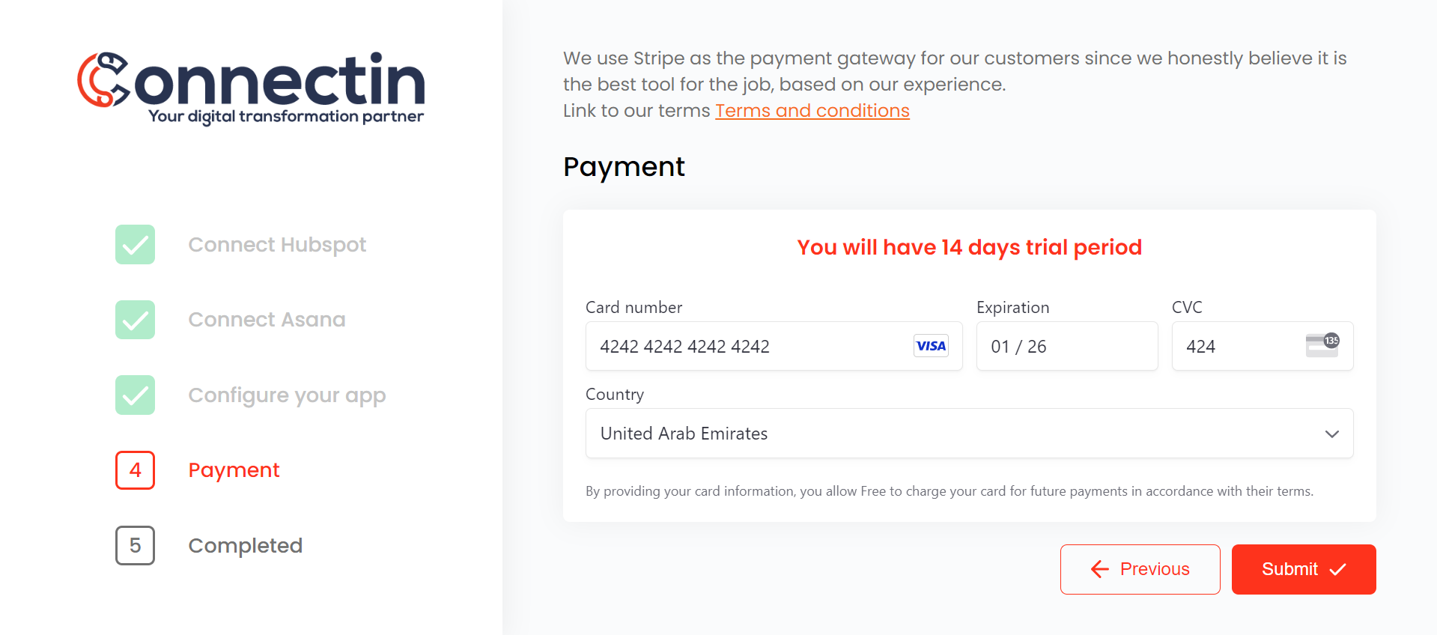Go back with the Previous button
Image resolution: width=1437 pixels, height=635 pixels.
[1140, 569]
